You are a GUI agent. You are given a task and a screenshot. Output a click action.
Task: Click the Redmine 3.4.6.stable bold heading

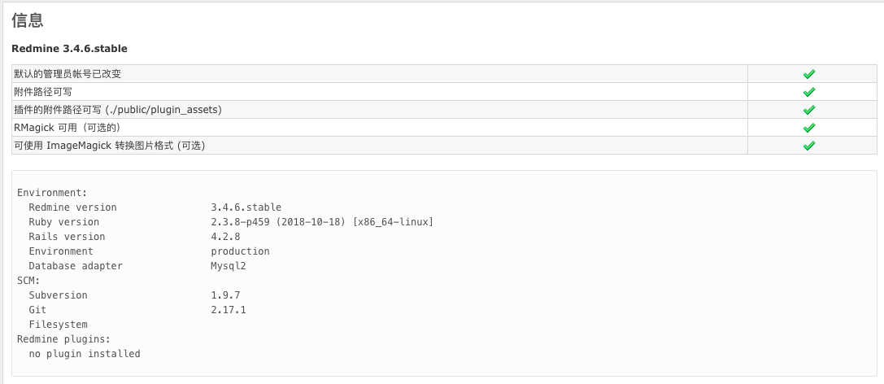point(69,49)
